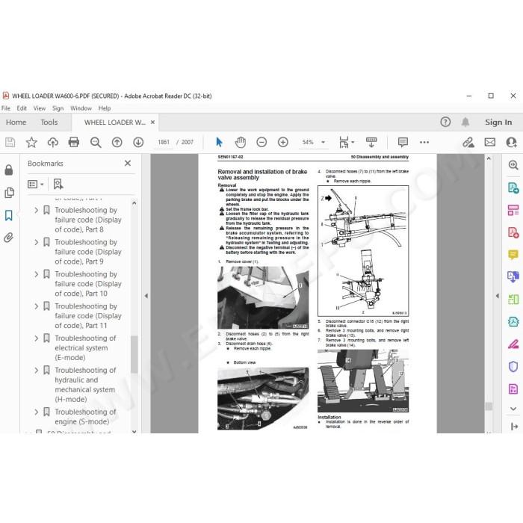This screenshot has height=523, width=523.
Task: Click the scrolling mode keyboard icon
Action: [371, 143]
